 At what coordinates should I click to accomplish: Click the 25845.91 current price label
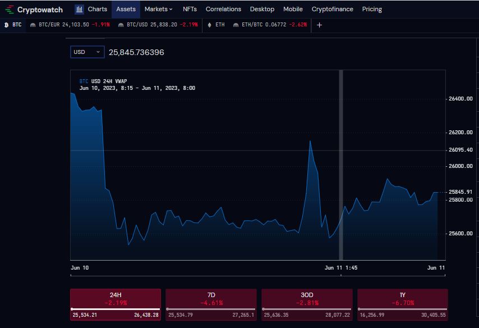460,192
